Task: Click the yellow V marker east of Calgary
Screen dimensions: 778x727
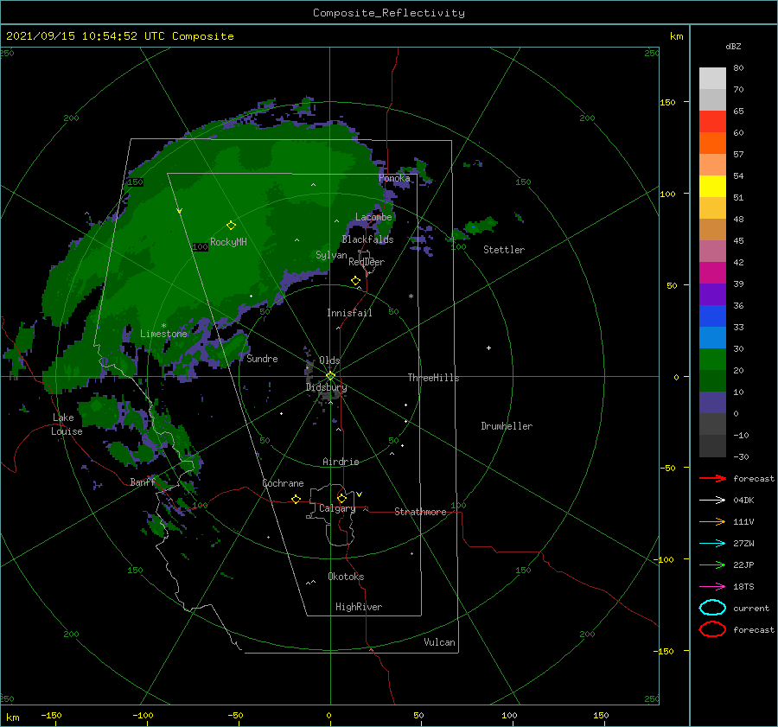Action: click(359, 494)
